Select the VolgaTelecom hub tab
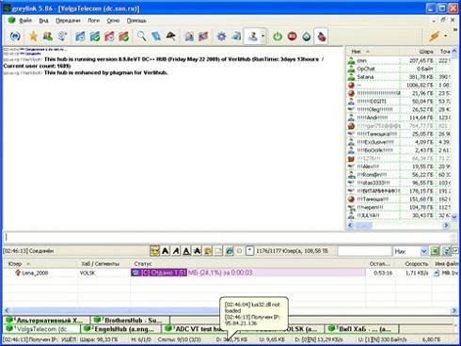This screenshot has width=461, height=346. click(x=40, y=329)
